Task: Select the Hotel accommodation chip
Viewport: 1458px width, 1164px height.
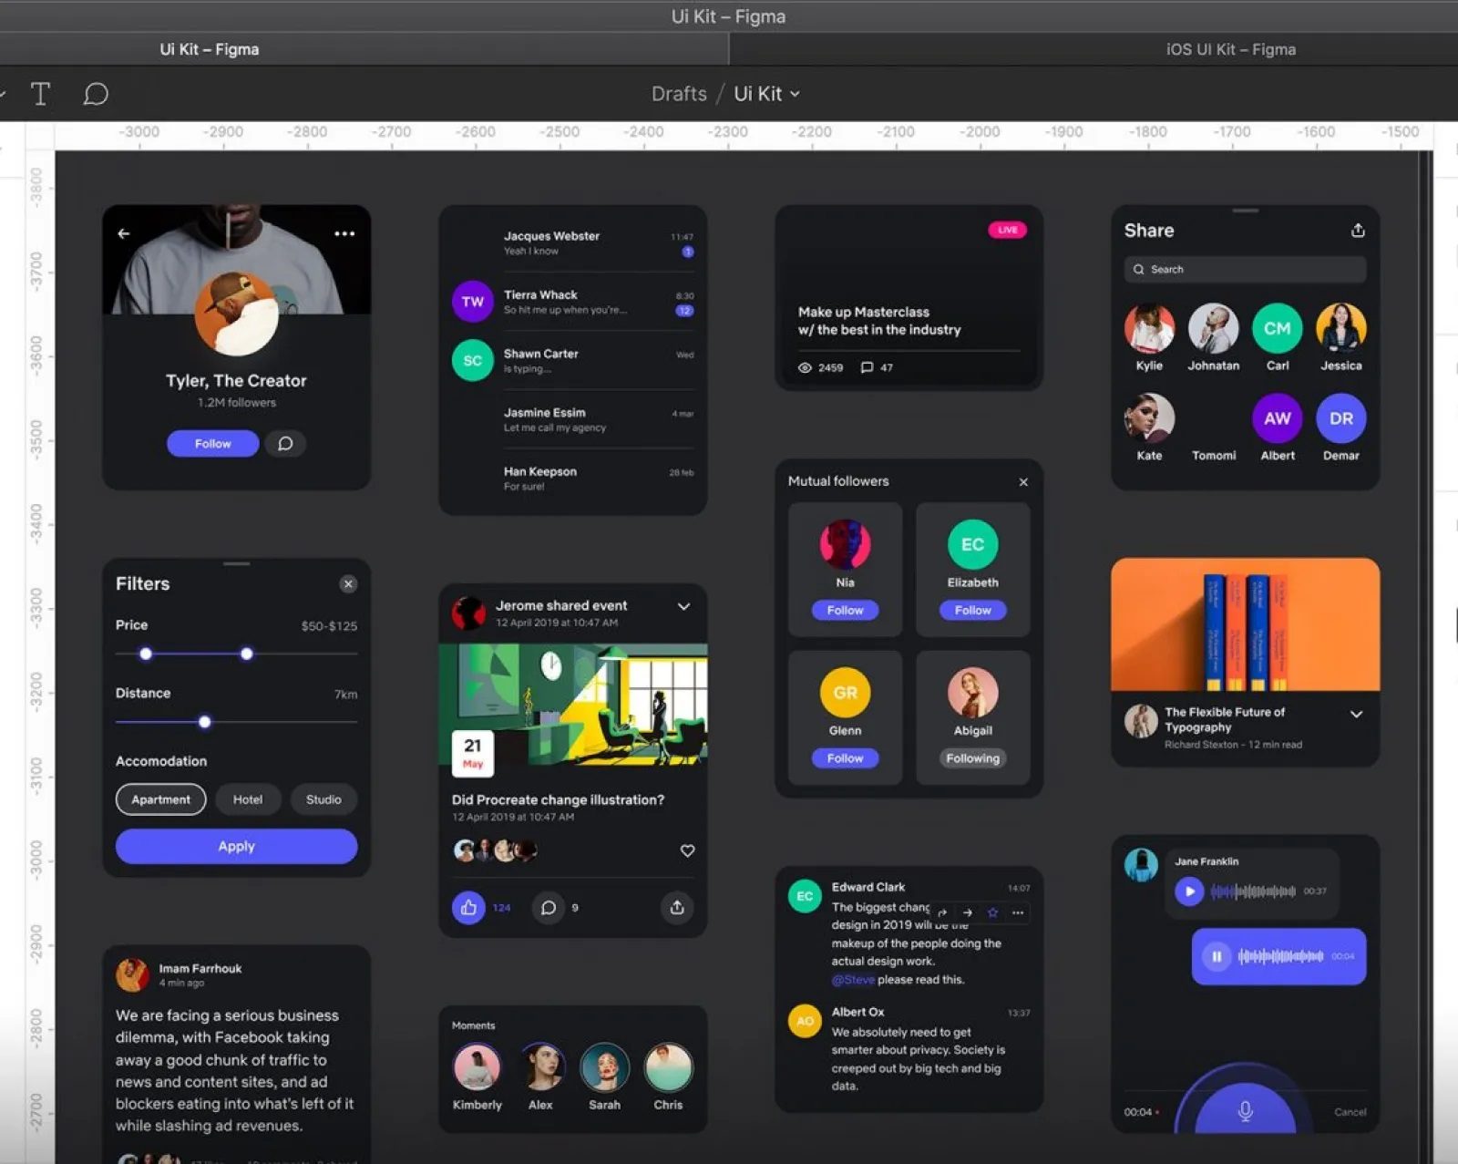Action: (247, 799)
